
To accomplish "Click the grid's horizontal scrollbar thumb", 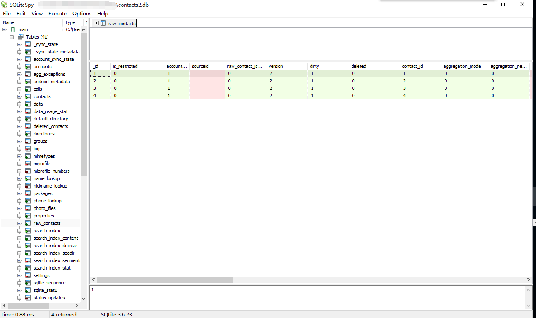I will [x=165, y=280].
